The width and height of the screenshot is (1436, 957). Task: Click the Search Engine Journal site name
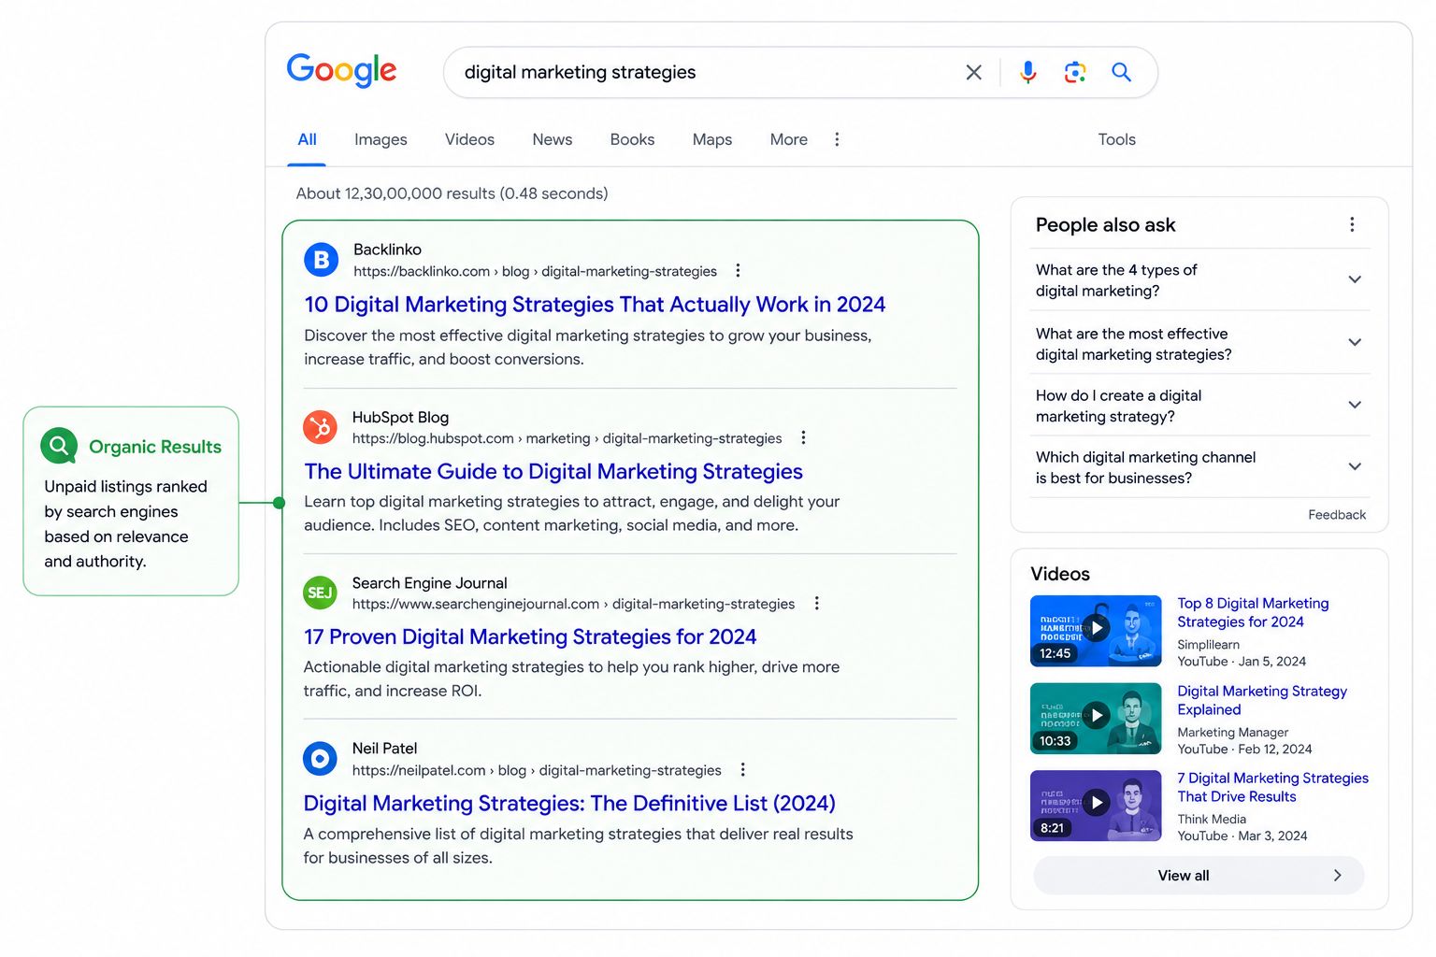429,583
